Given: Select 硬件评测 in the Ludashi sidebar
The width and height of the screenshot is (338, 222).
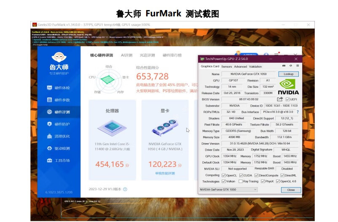Looking at the screenshot, I should 59,112.
